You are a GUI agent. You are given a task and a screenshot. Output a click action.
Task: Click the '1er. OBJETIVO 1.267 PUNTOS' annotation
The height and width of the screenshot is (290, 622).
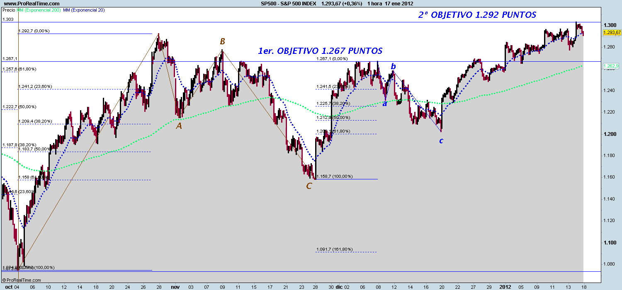tap(320, 51)
